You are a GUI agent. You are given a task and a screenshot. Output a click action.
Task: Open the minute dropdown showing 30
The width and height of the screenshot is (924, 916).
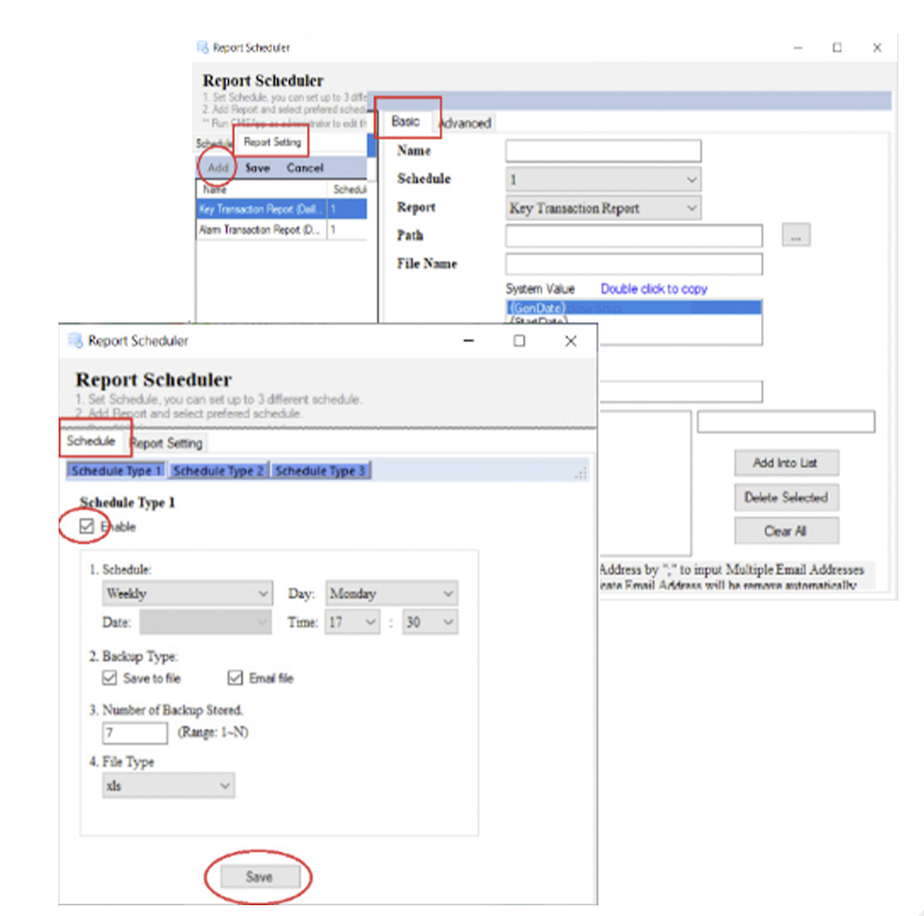pyautogui.click(x=429, y=623)
